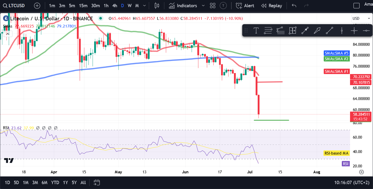Click the SMAs:SMA #5 label
The width and height of the screenshot is (373, 189).
click(336, 53)
